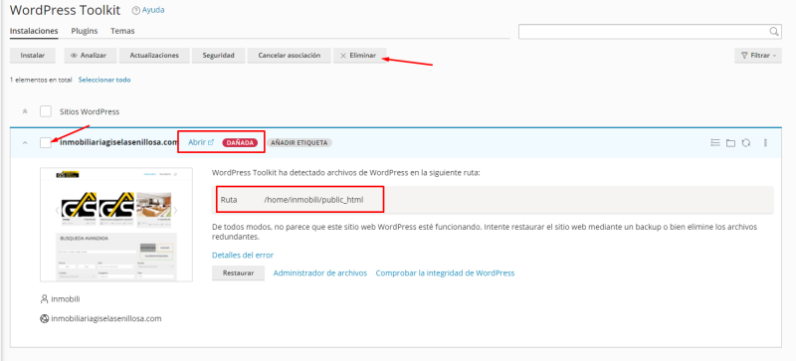
Task: Open the site screenshot thumbnail
Action: tap(116, 225)
